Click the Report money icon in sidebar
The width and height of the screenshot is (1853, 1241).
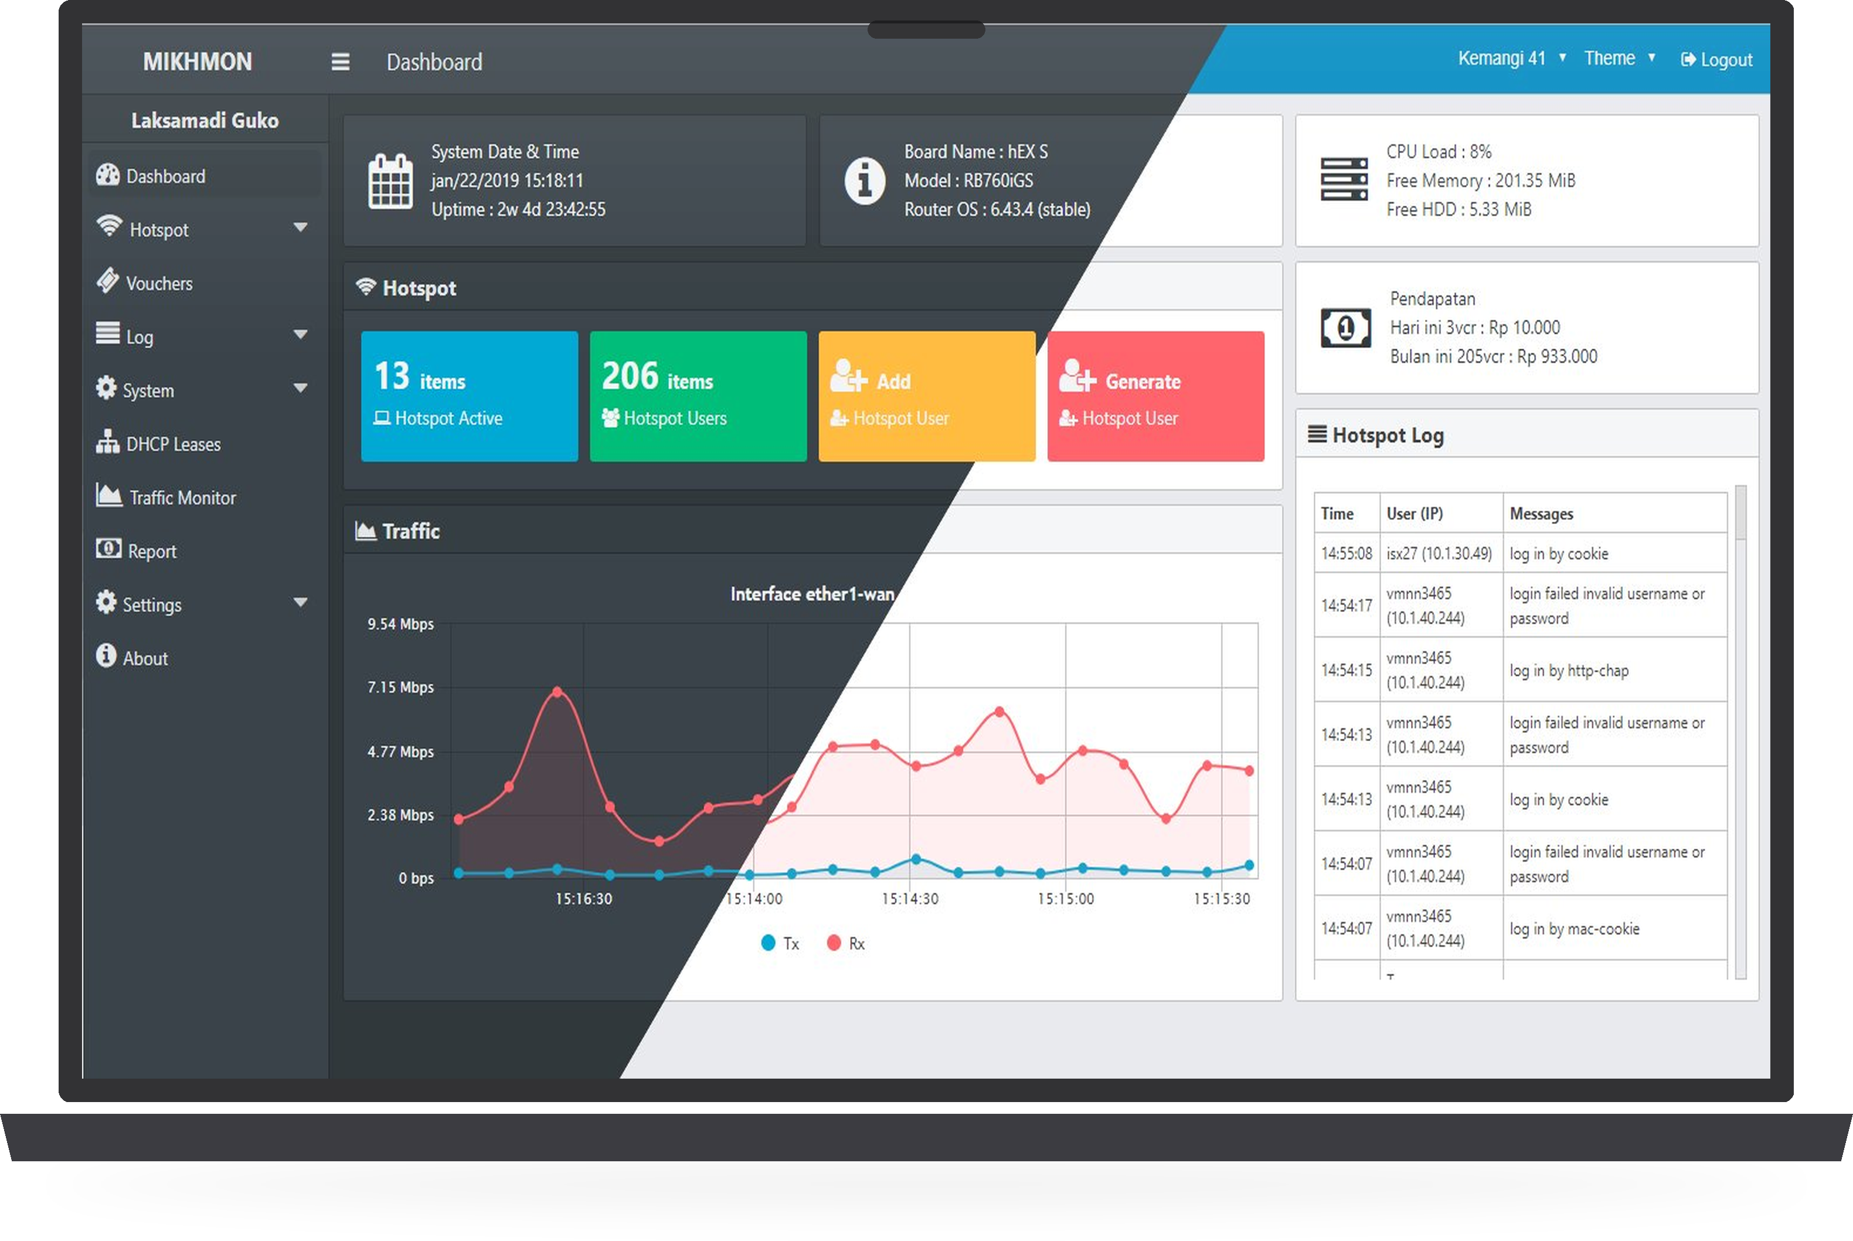tap(108, 549)
